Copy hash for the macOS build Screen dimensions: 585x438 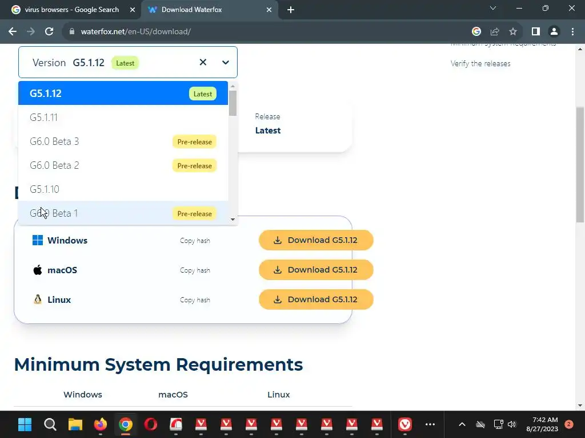tap(195, 270)
